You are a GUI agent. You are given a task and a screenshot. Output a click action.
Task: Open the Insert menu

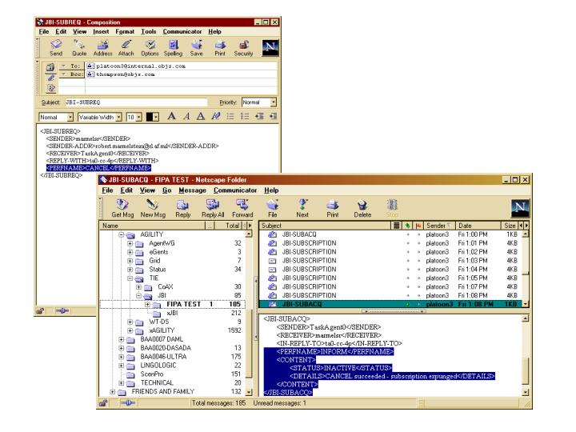(x=101, y=31)
